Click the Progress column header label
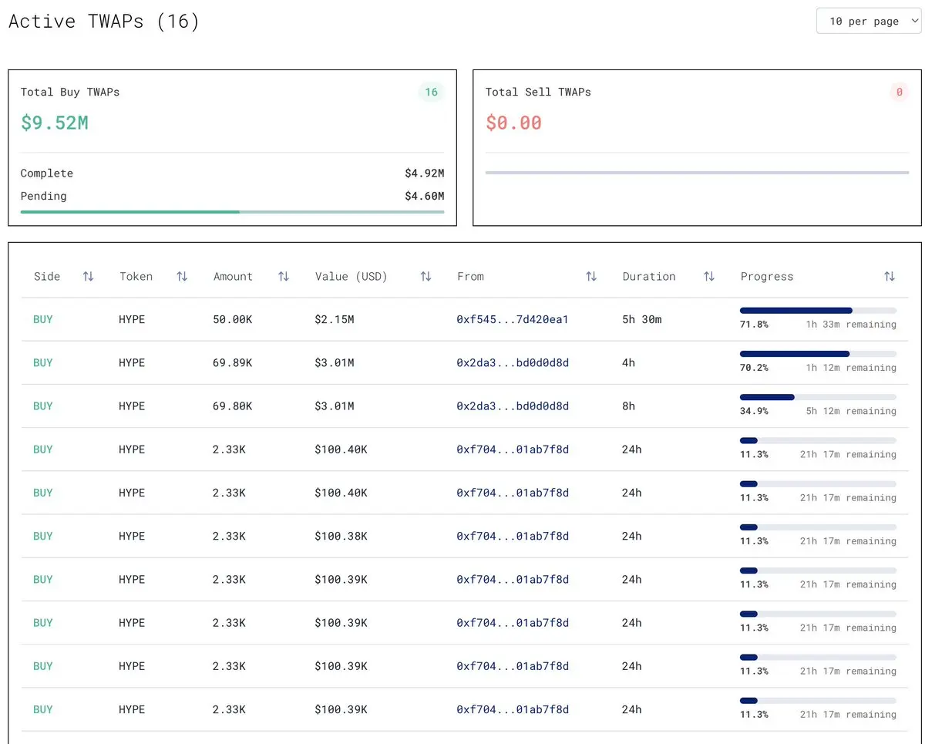This screenshot has height=744, width=925. [767, 276]
